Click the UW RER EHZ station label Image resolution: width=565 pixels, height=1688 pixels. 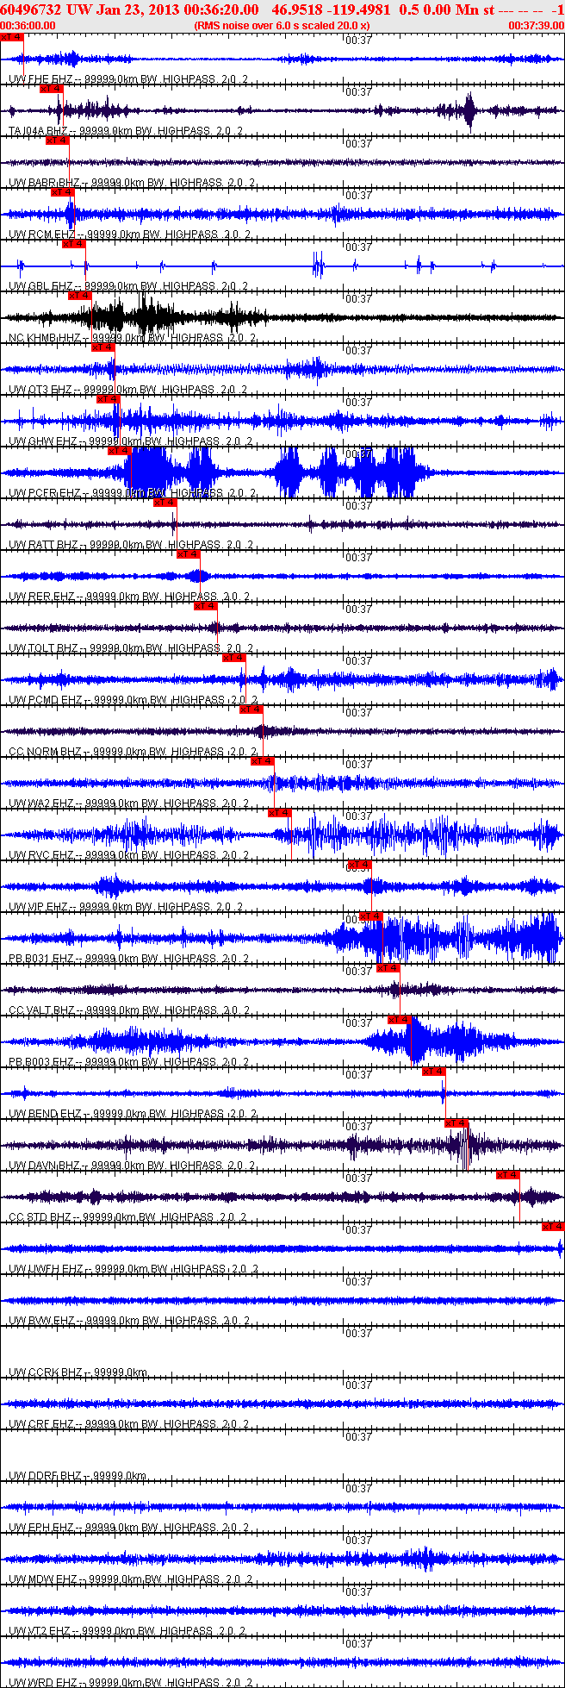[x=42, y=597]
